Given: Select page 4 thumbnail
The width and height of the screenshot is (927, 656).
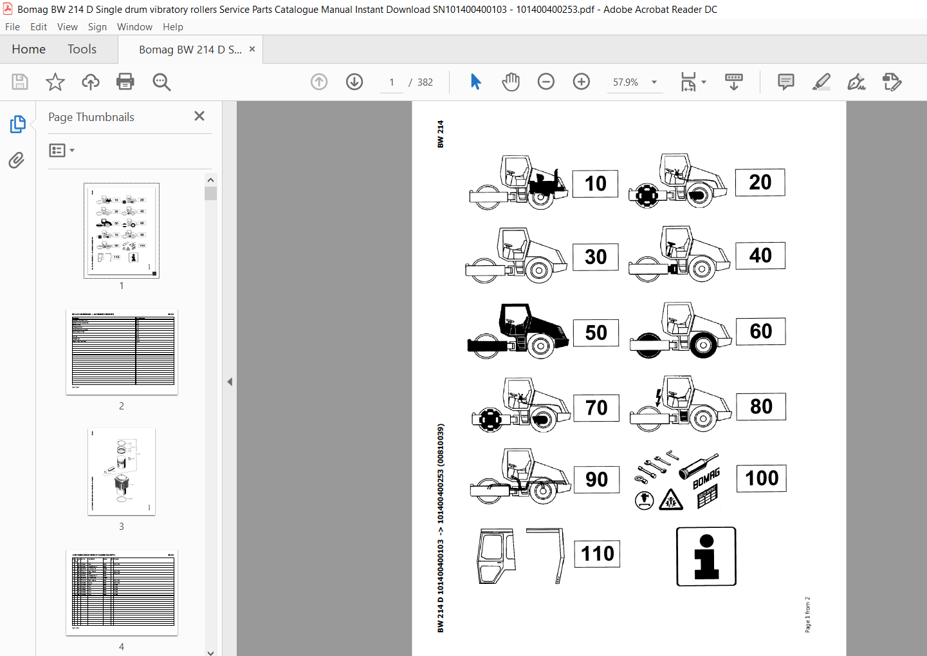Looking at the screenshot, I should [122, 592].
